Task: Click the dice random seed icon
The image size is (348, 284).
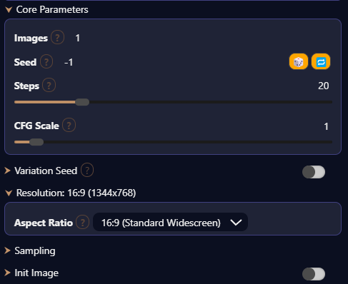Action: 299,61
